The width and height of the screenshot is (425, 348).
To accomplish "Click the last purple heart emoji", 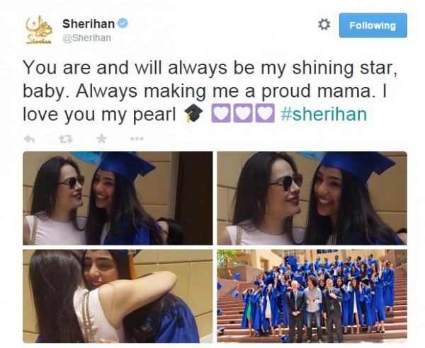I will (x=265, y=113).
